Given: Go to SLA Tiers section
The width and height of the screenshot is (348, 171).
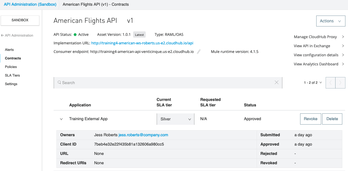Looking at the screenshot, I should pyautogui.click(x=12, y=75).
